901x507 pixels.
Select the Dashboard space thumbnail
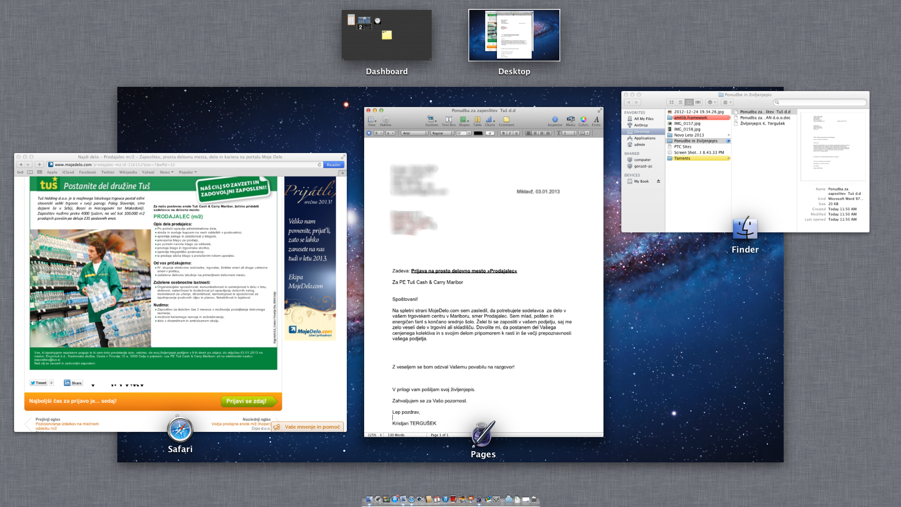point(387,35)
